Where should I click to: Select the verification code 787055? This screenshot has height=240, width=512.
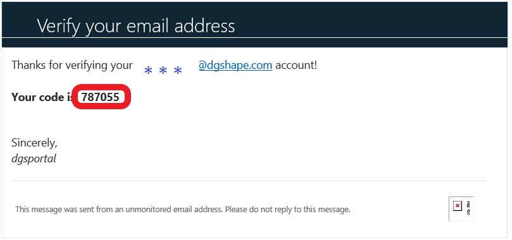[x=101, y=97]
